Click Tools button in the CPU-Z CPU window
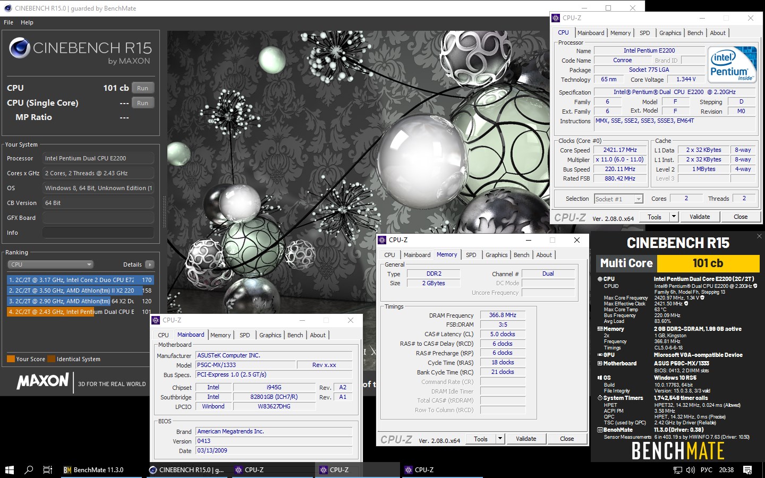The height and width of the screenshot is (478, 765). [654, 217]
